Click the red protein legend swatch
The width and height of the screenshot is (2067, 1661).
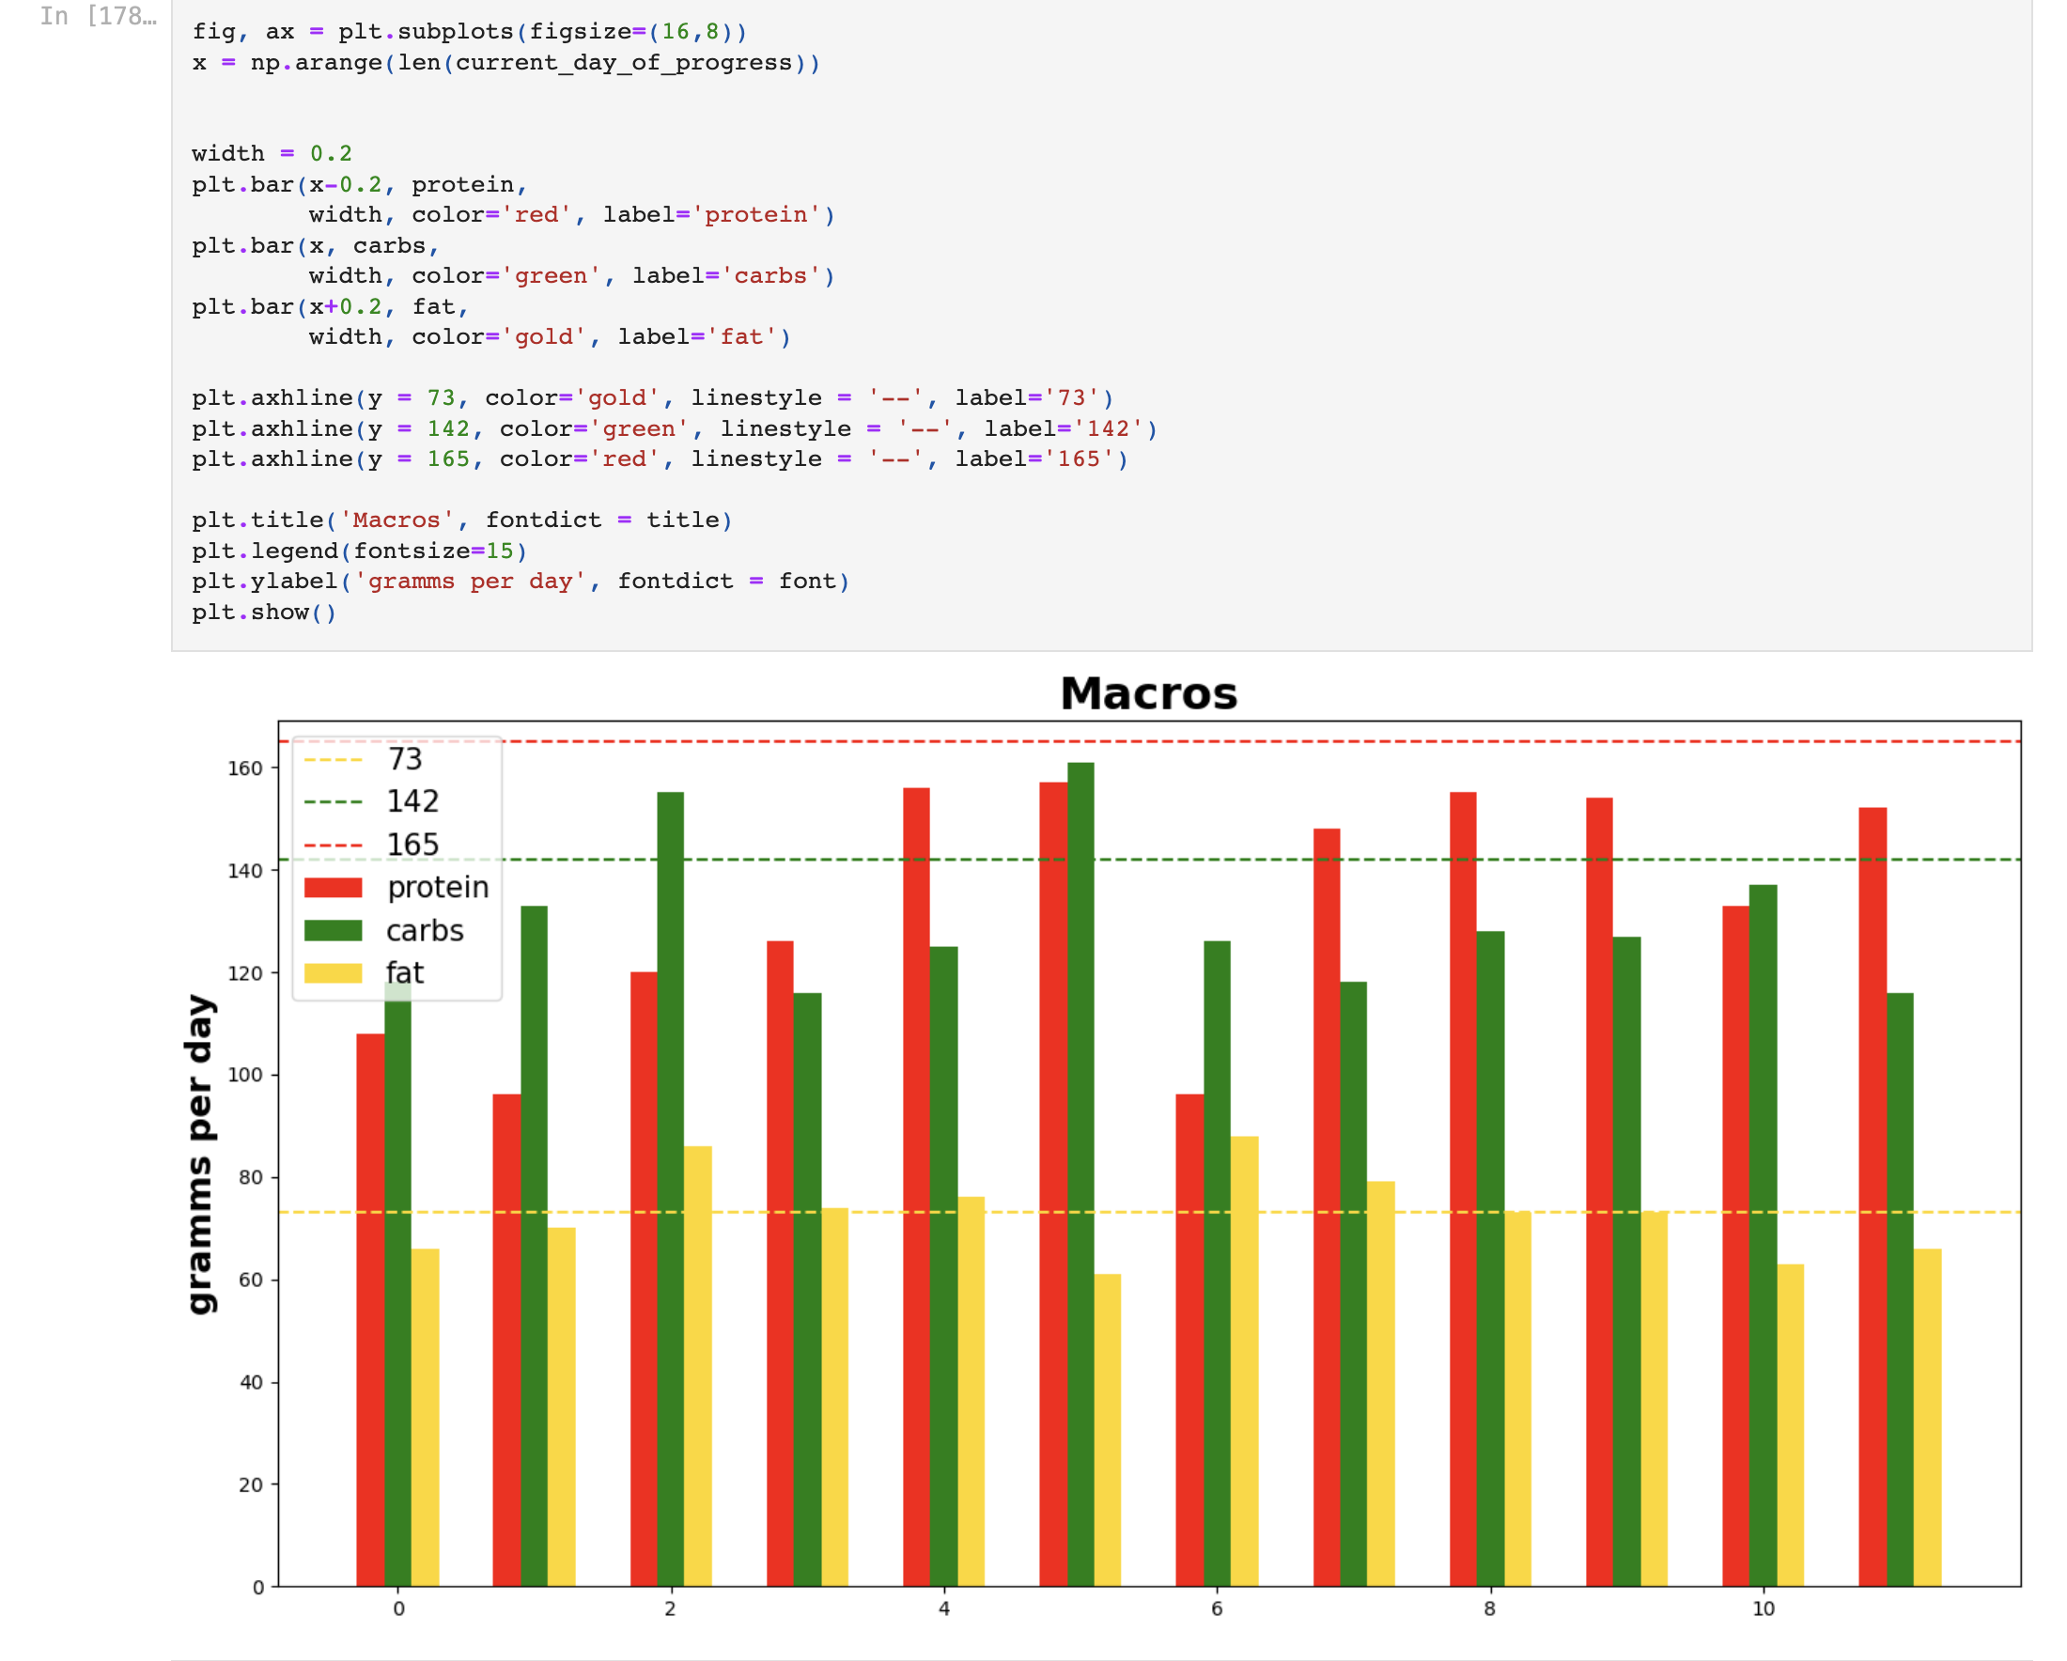click(334, 887)
